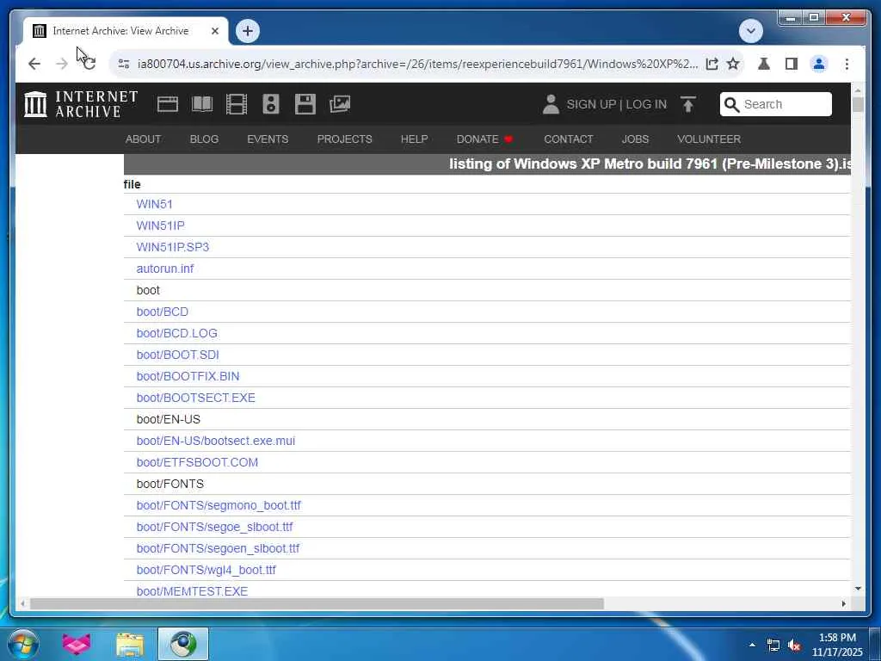
Task: Click the DONATE link
Action: pyautogui.click(x=484, y=139)
